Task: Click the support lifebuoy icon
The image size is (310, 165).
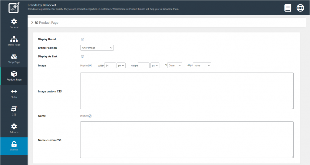Action: click(x=300, y=8)
